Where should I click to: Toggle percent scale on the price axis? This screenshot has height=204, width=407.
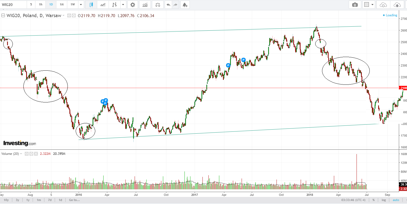click(x=374, y=200)
